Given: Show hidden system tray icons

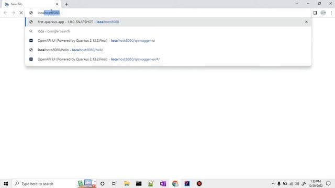Looking at the screenshot, I should coord(273,183).
